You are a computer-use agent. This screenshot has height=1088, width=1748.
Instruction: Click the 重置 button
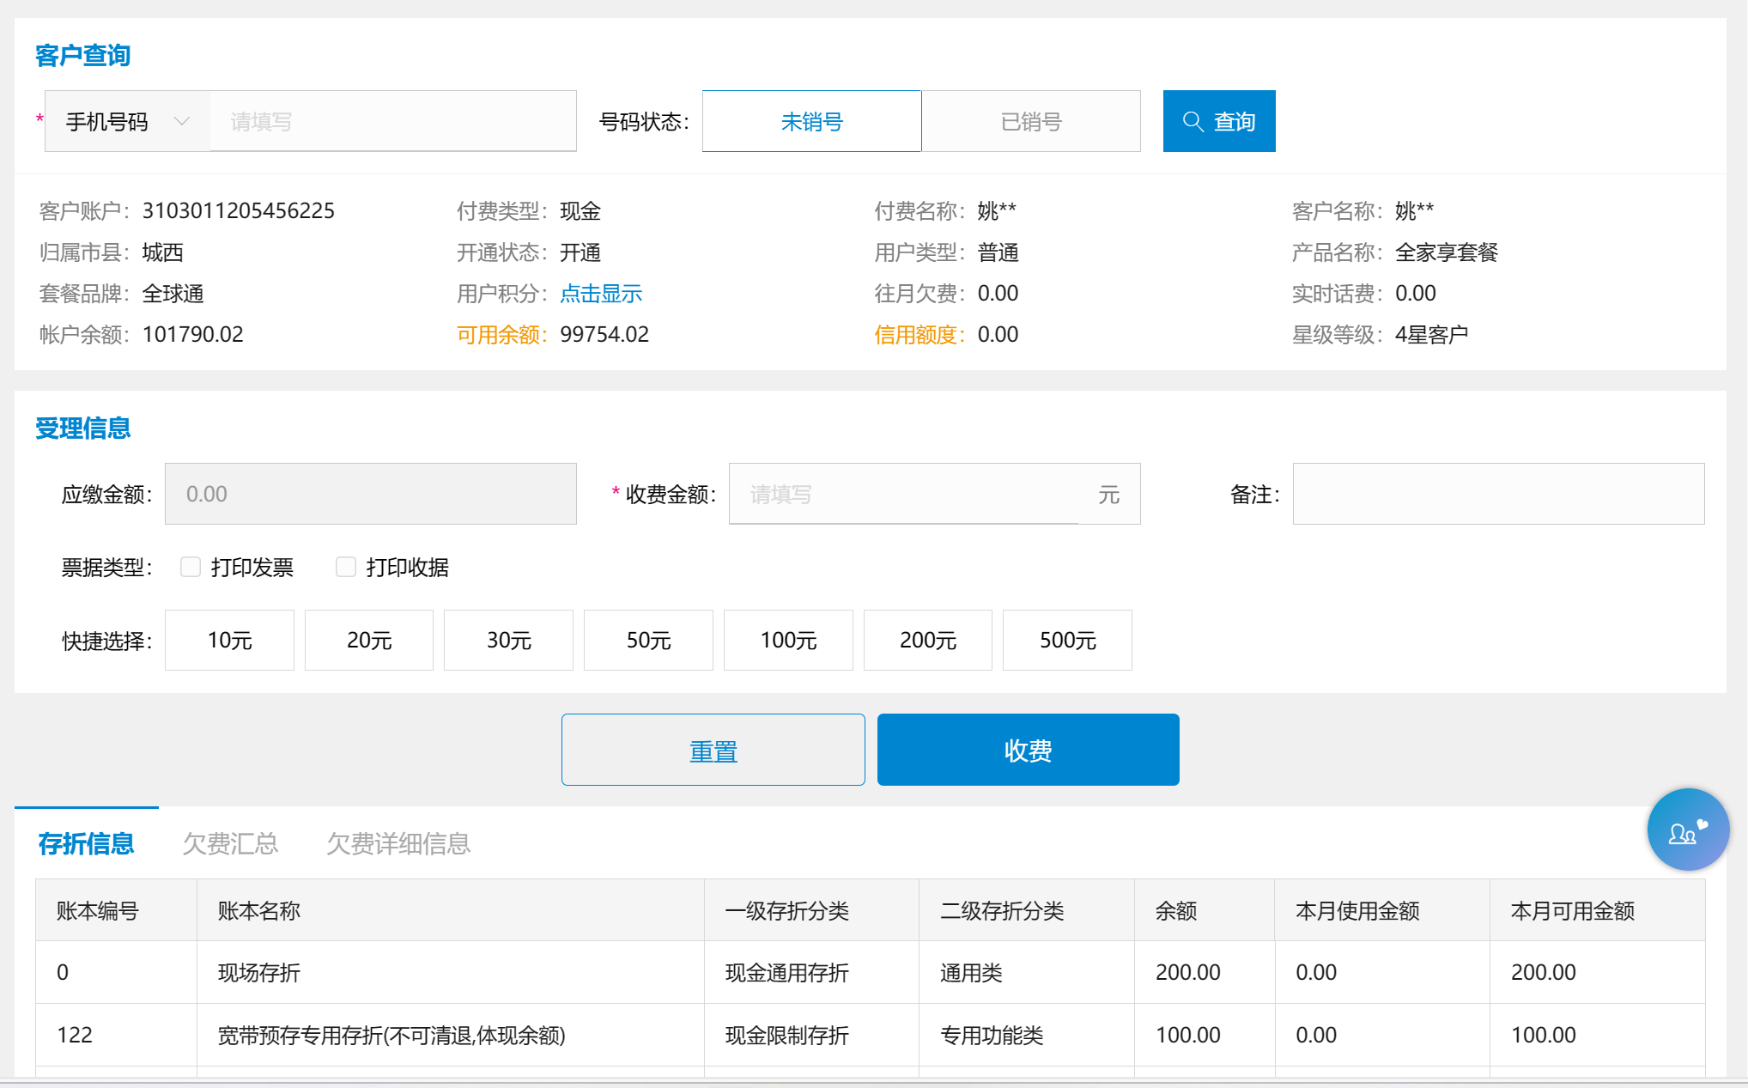(x=713, y=750)
